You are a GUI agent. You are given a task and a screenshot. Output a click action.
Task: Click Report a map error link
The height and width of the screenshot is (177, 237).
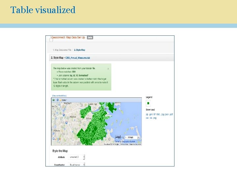pos(135,144)
